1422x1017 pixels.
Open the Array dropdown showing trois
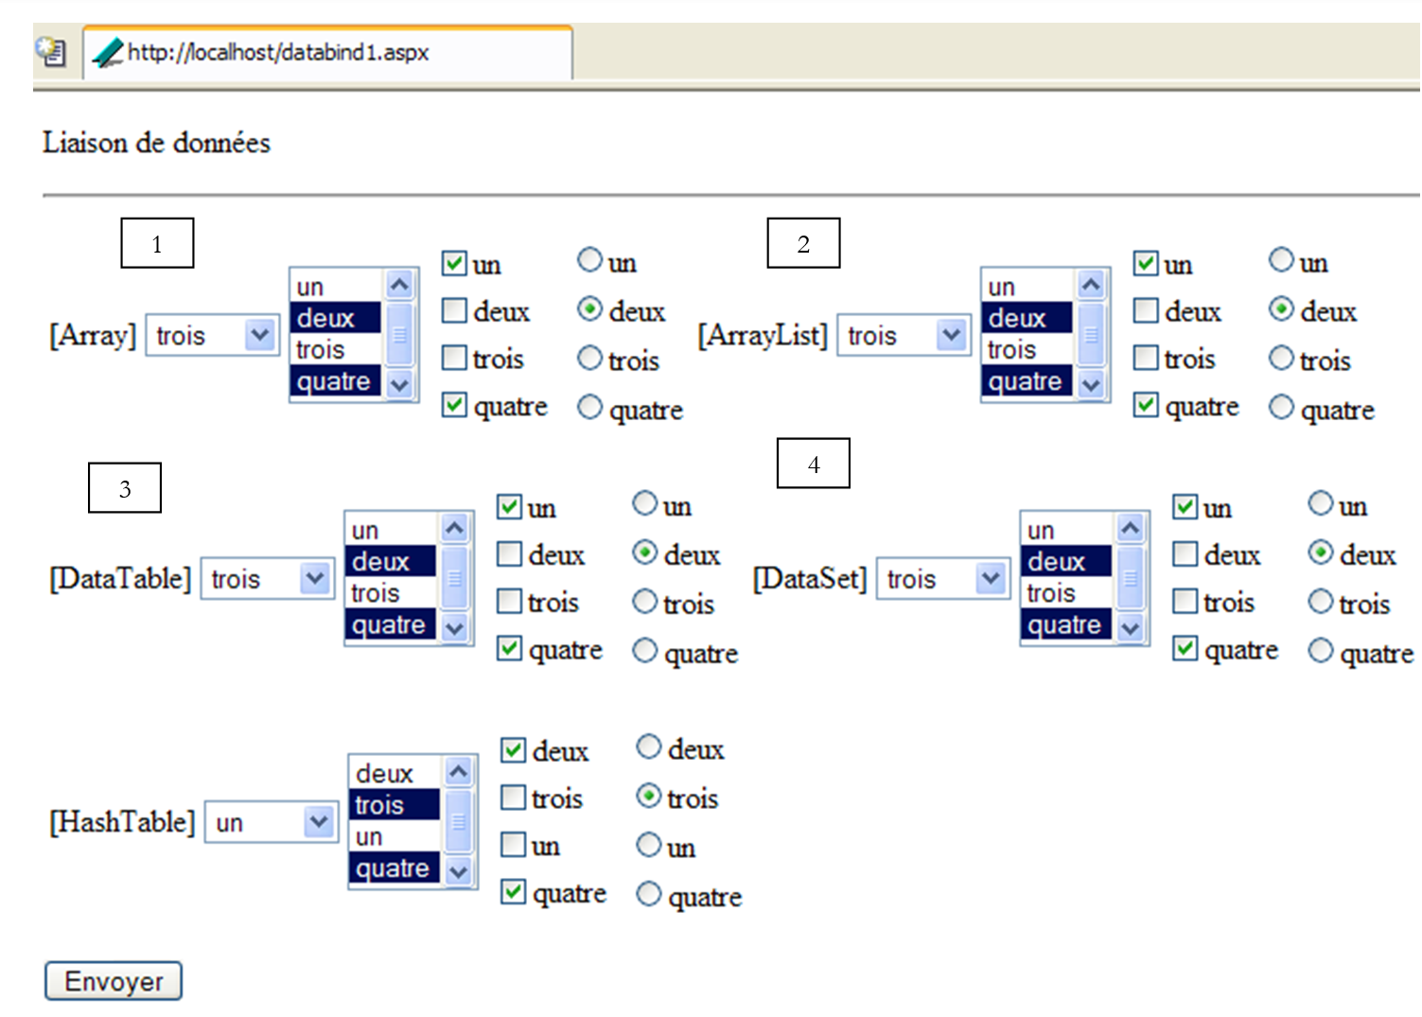(259, 335)
